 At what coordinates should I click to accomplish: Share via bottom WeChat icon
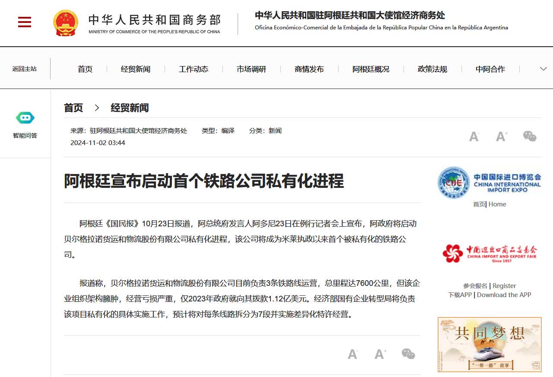pos(408,354)
